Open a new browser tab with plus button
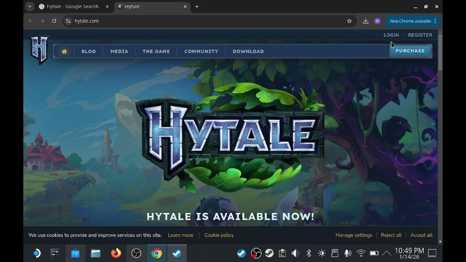 coord(197,7)
